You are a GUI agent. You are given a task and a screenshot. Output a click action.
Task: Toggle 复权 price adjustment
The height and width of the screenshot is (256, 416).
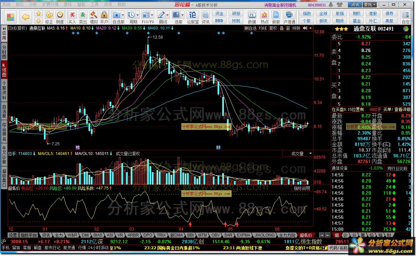click(273, 29)
